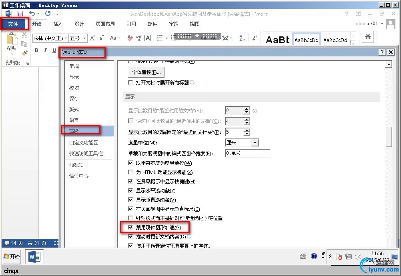Click the Word Help question mark icon
The width and height of the screenshot is (401, 276).
(x=347, y=14)
